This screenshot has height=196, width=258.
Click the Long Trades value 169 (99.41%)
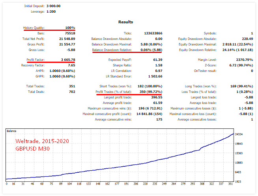click(x=241, y=86)
